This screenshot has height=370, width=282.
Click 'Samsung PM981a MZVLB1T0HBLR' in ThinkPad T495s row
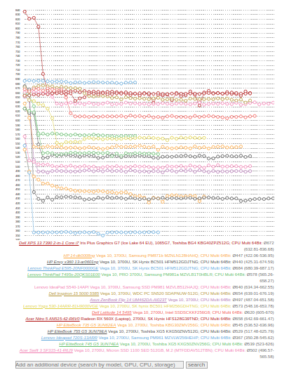point(178,275)
